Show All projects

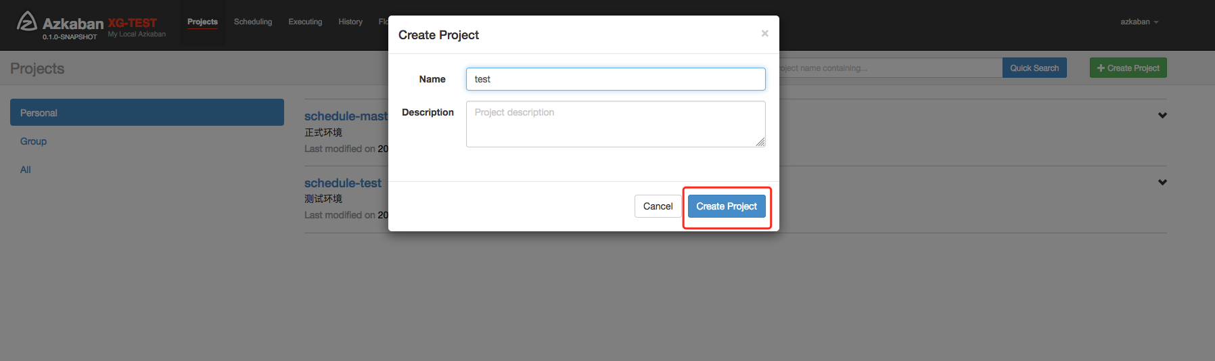(x=26, y=170)
